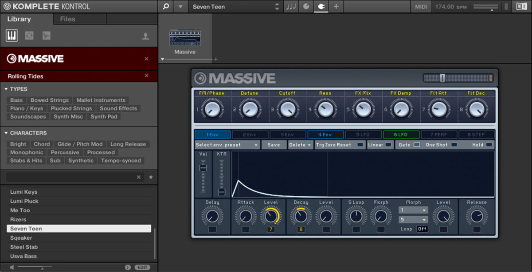Image resolution: width=532 pixels, height=272 pixels.
Task: Collapse the TYPES section
Action: (x=6, y=89)
